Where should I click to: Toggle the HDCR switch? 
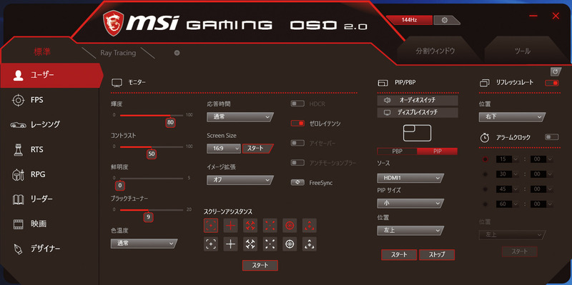297,104
